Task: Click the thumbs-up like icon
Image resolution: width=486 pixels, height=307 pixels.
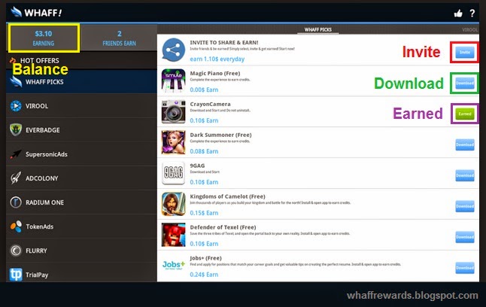Action: pos(458,13)
